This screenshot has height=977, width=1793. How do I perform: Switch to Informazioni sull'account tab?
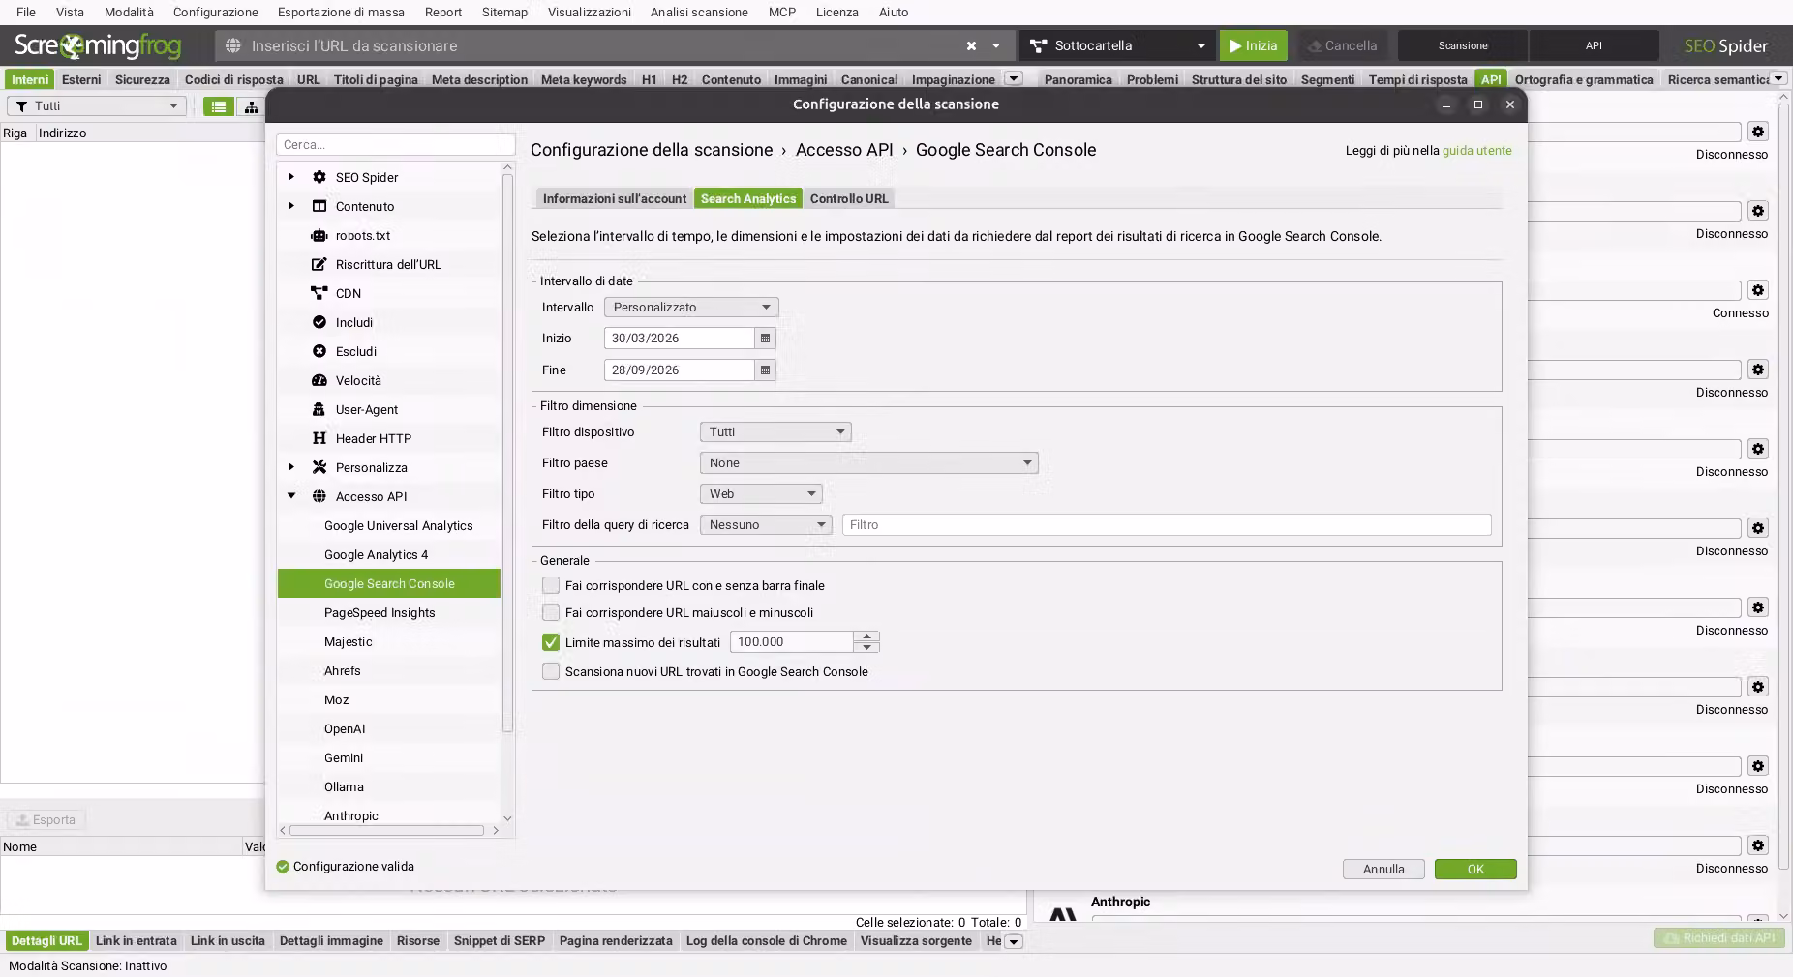614,198
